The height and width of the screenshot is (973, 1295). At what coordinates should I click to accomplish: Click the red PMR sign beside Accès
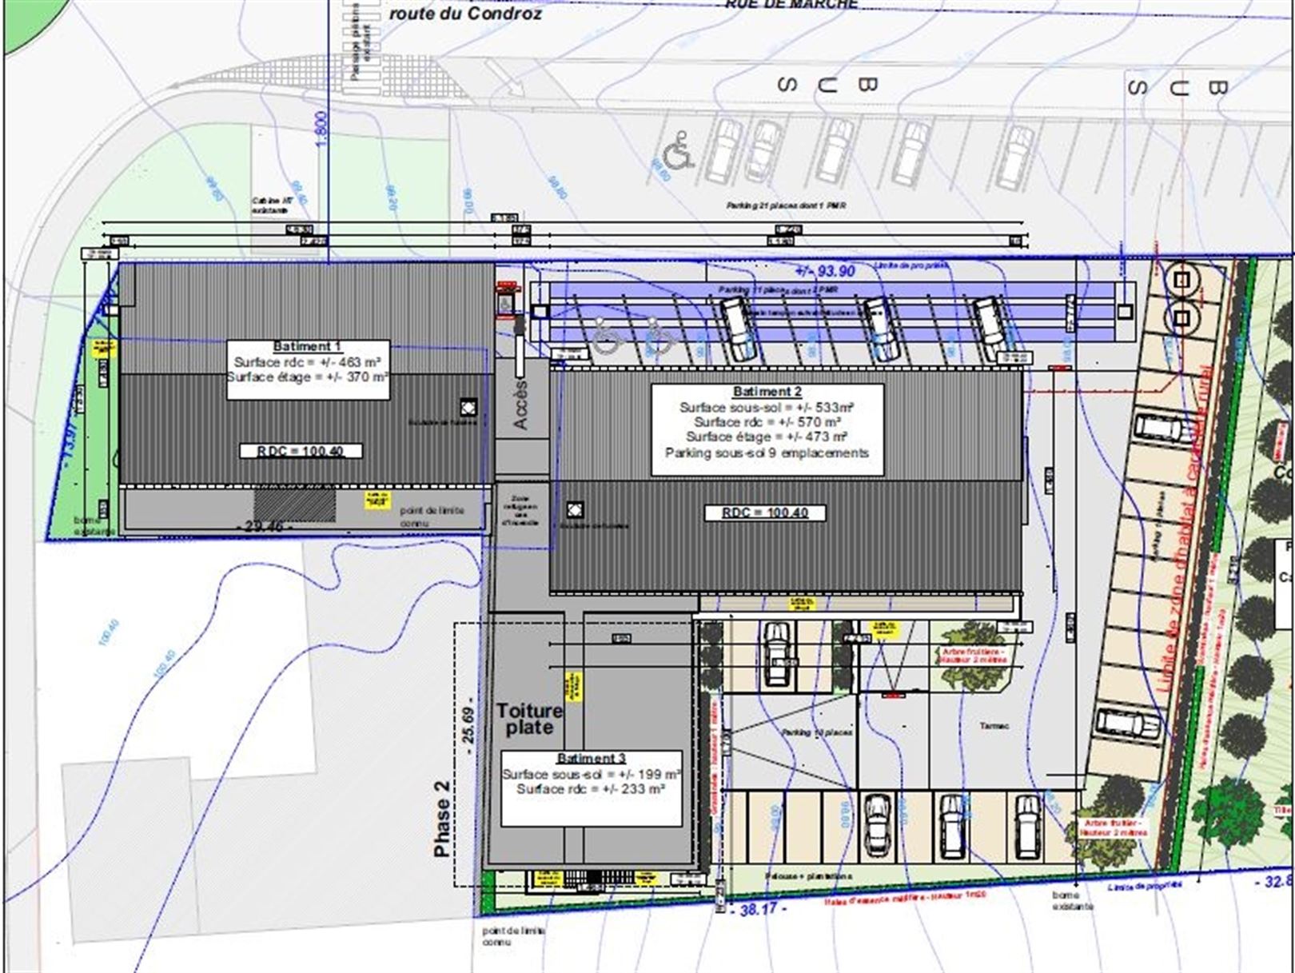tap(505, 299)
